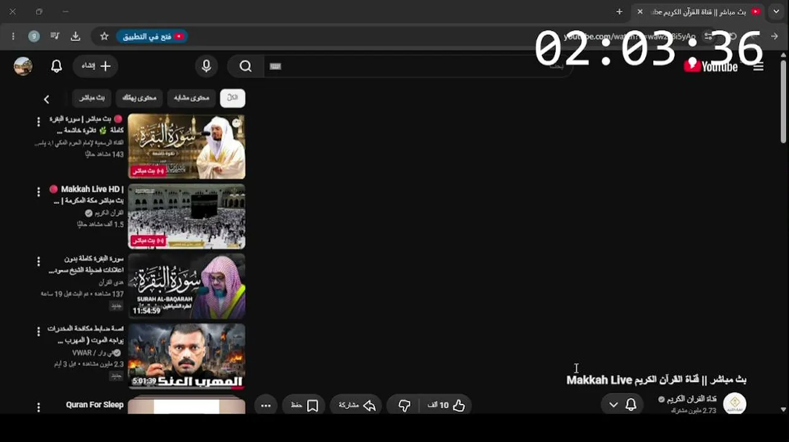
Task: Open the Surah Al-Baqarah live stream thumbnail
Action: point(187,146)
